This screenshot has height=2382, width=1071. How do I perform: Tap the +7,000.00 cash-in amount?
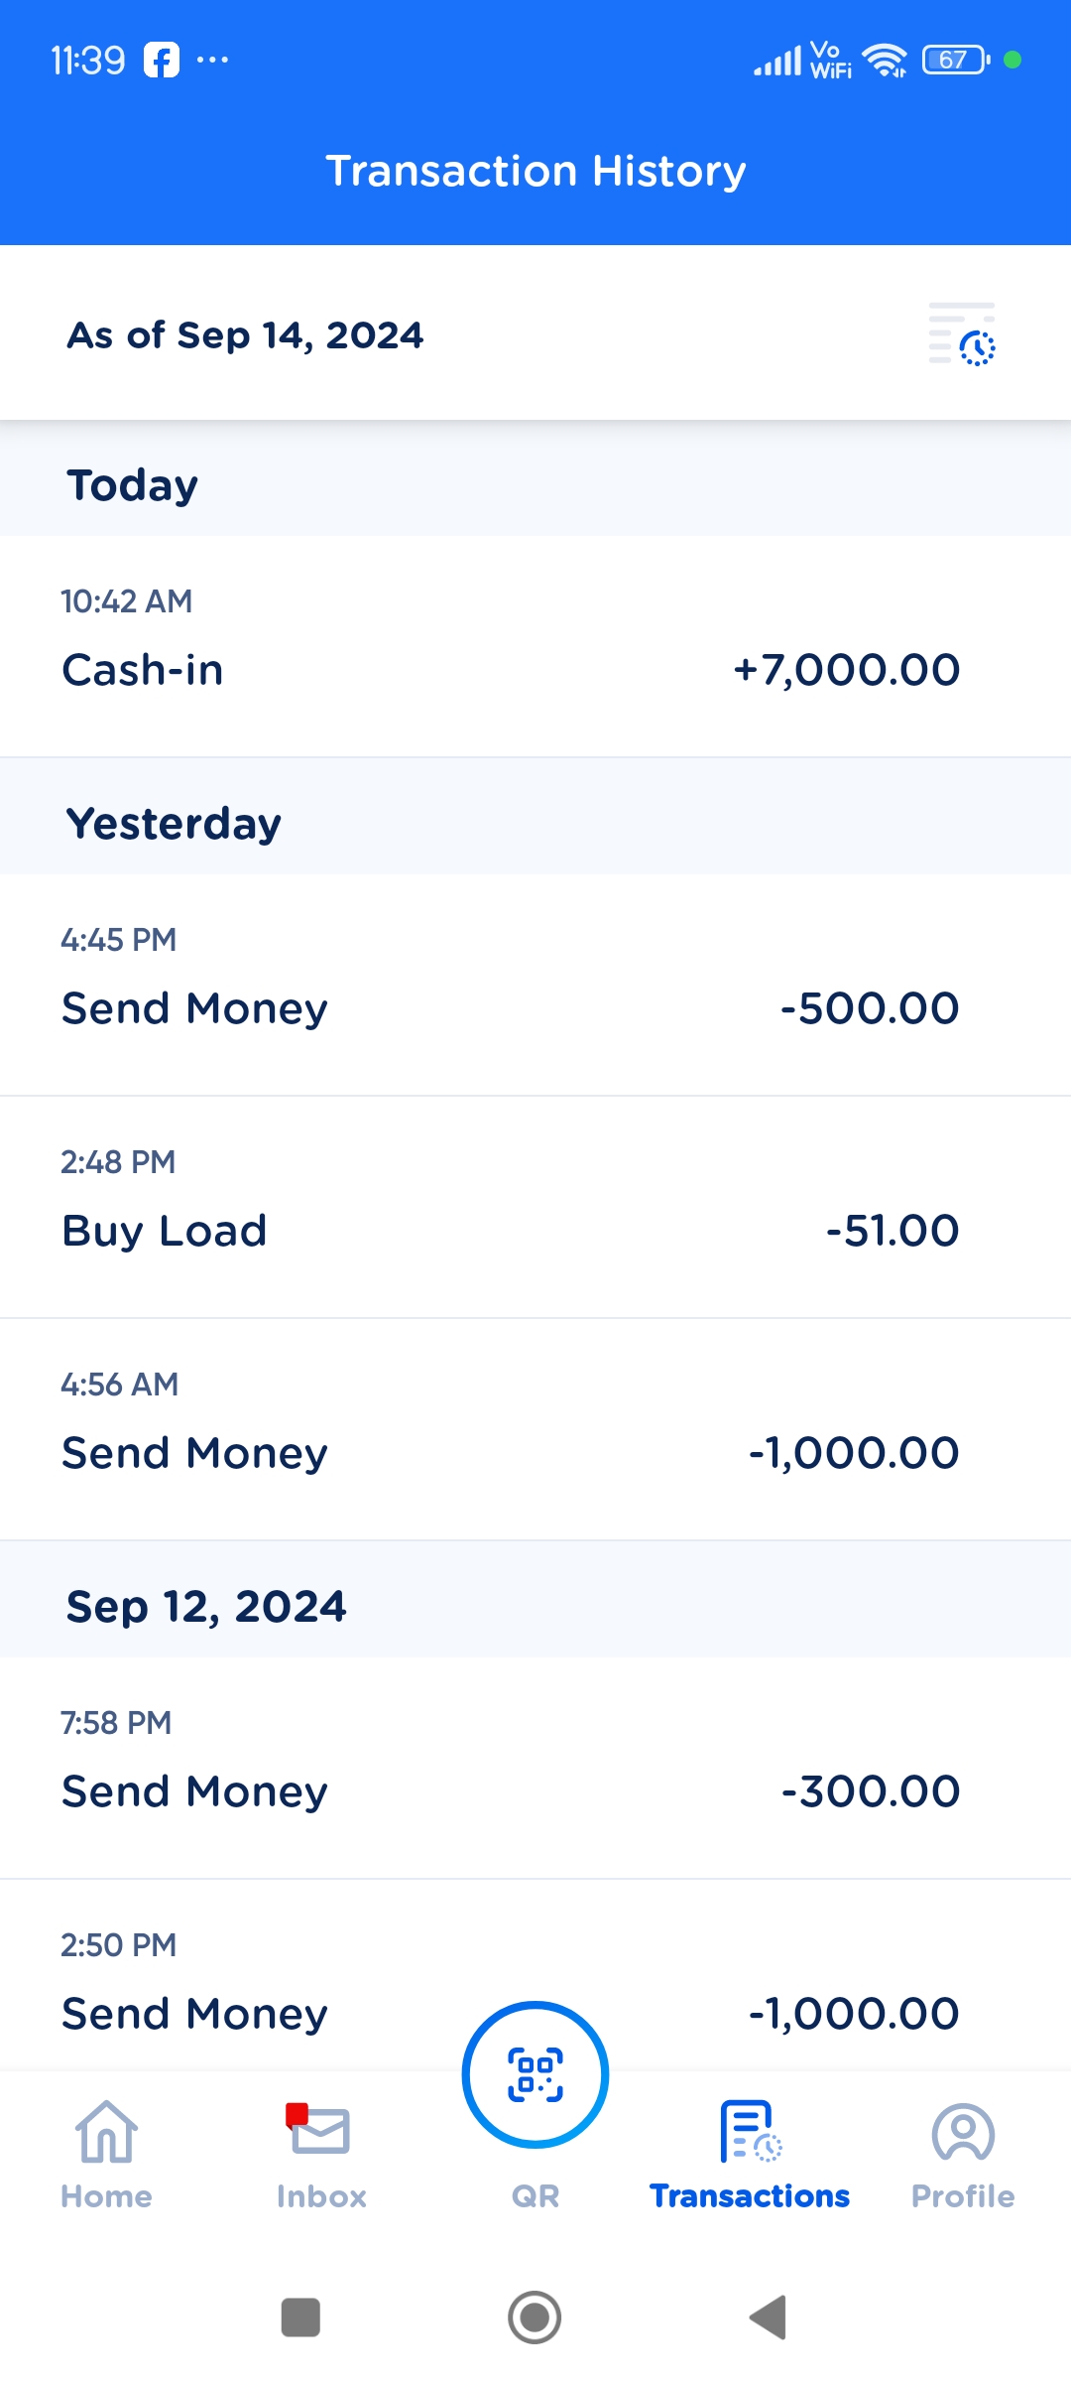pyautogui.click(x=847, y=670)
